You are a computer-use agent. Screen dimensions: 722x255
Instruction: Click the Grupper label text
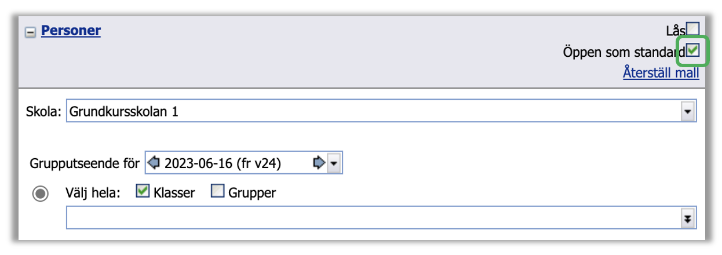tap(252, 192)
